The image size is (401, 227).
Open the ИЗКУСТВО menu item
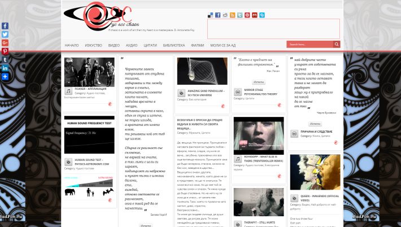[93, 45]
